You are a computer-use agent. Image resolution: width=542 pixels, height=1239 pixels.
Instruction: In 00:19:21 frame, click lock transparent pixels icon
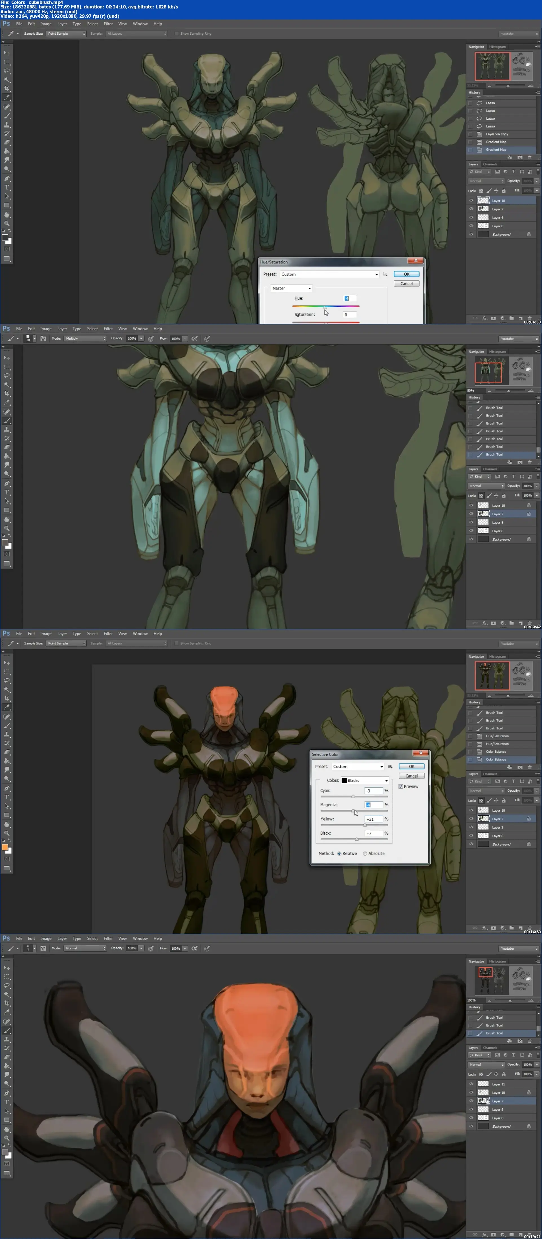pos(481,1074)
